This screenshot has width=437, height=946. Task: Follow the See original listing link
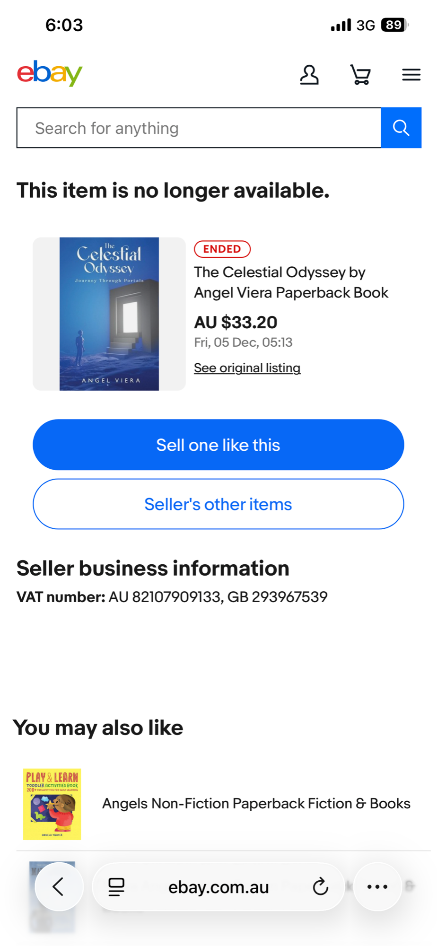pyautogui.click(x=247, y=368)
